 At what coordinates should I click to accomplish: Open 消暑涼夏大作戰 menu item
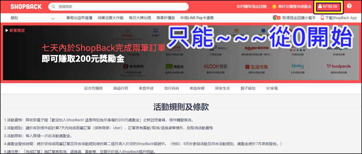point(110,18)
